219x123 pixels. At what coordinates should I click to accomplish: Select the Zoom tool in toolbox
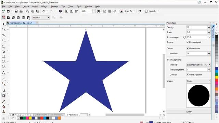(x=3, y=40)
